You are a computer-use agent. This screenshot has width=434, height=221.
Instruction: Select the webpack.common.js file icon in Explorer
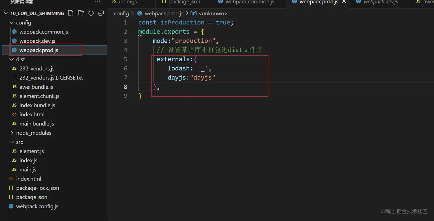tap(14, 32)
